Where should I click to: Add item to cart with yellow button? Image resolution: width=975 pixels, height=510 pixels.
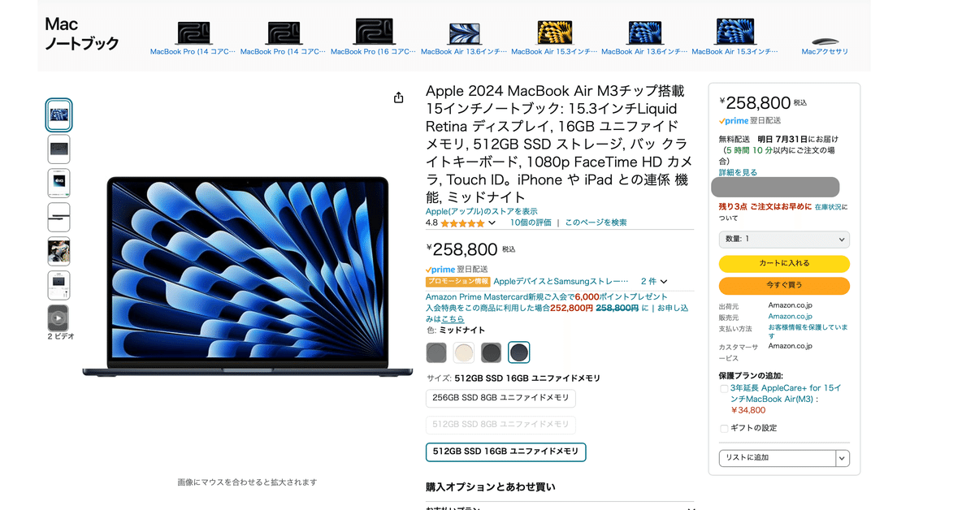click(x=784, y=263)
